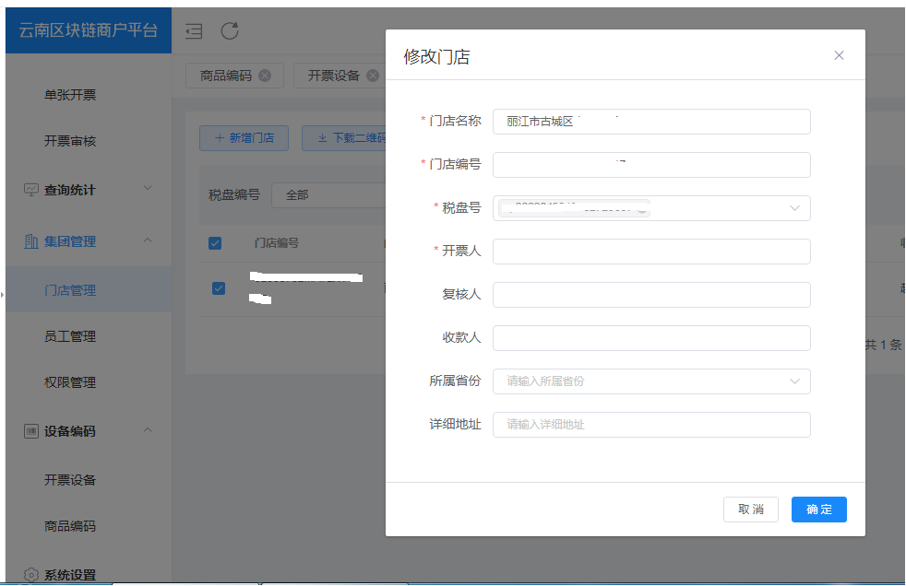906x586 pixels.
Task: Close the 商品编码 tab with its x icon
Action: [265, 76]
